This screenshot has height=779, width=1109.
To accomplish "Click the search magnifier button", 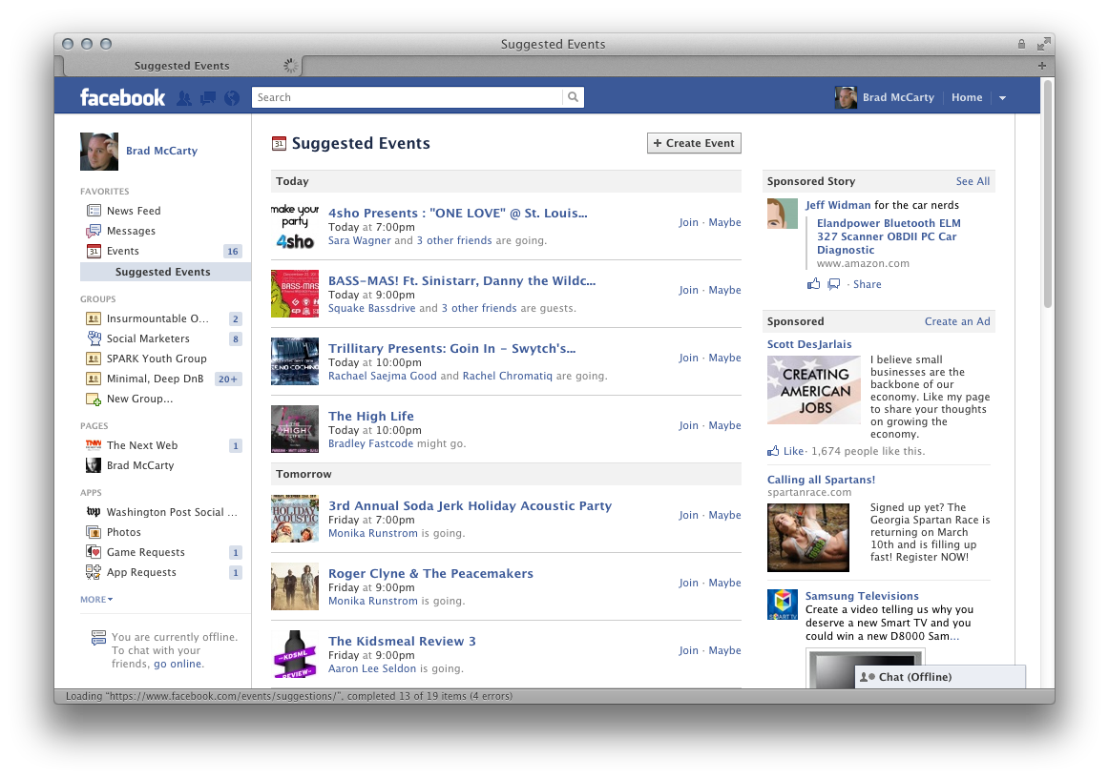I will tap(573, 97).
